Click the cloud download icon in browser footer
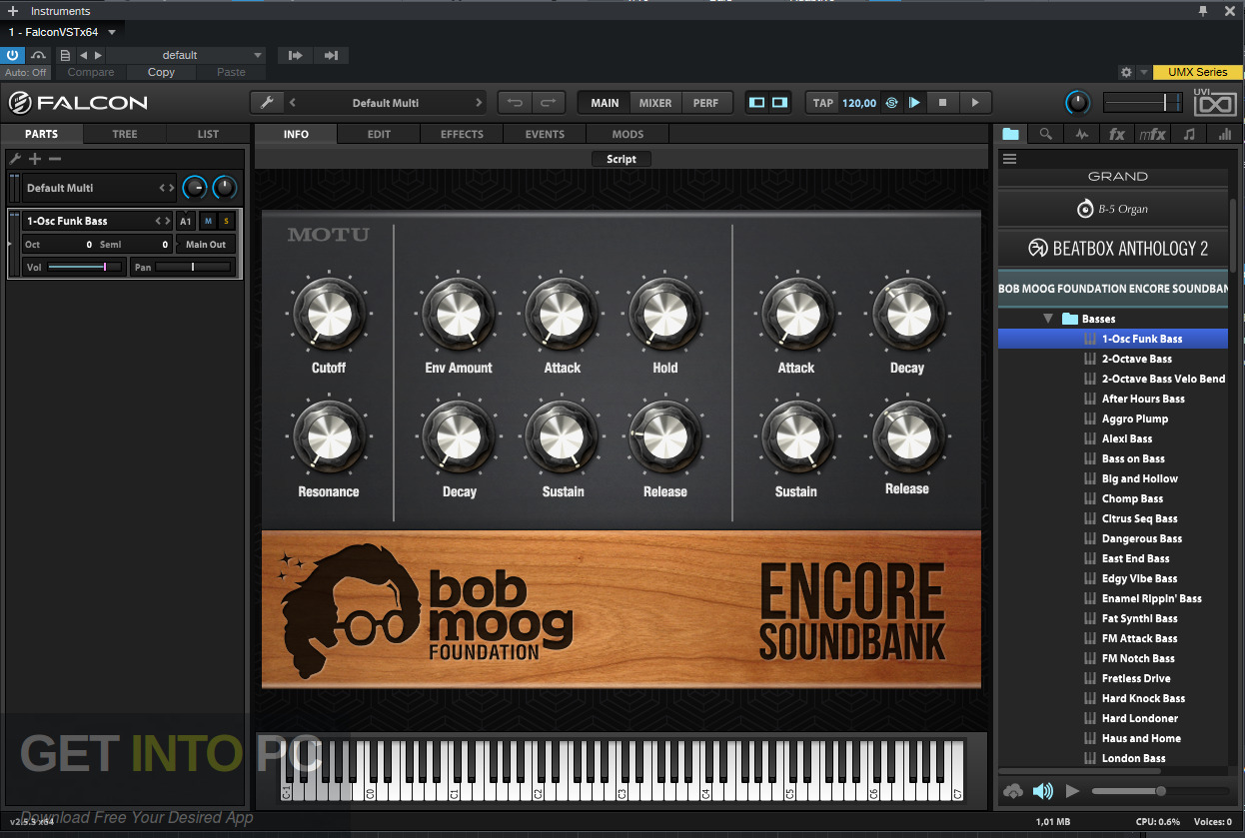Image resolution: width=1245 pixels, height=838 pixels. tap(1013, 791)
